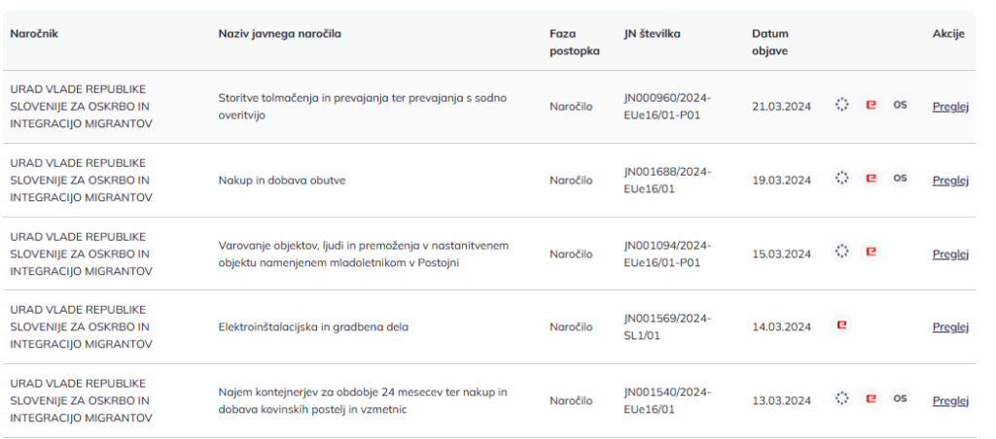Screen dimensions: 996x439
Task: Click the Naziv javnega naročila column header
Action: click(279, 34)
